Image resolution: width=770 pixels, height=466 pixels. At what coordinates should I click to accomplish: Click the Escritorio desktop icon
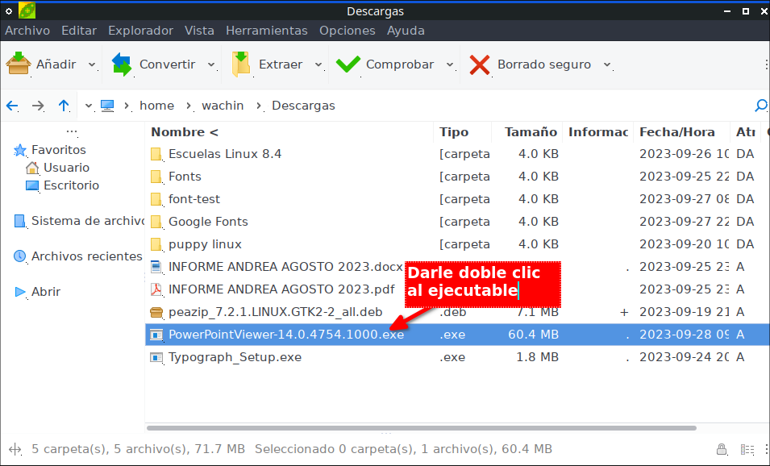pos(32,185)
